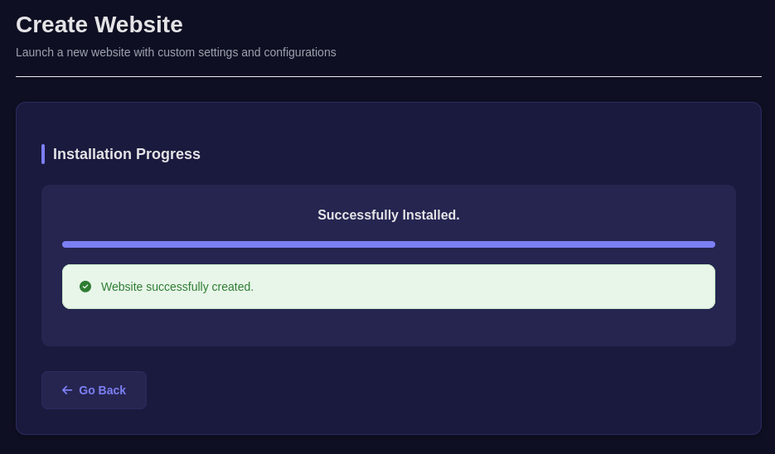Click the horizontal divider line under the subtitle

(x=388, y=77)
